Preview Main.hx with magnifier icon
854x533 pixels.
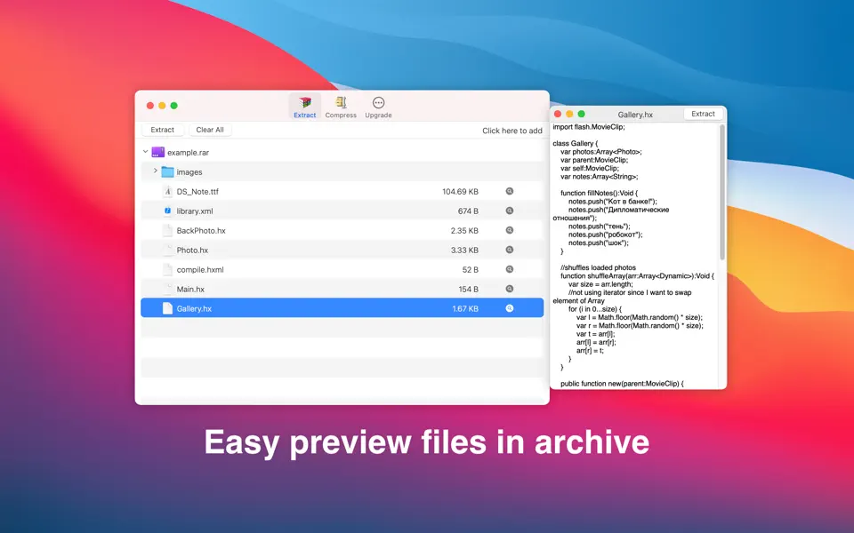[509, 289]
